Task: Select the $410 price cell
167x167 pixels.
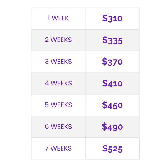Action: (x=112, y=83)
